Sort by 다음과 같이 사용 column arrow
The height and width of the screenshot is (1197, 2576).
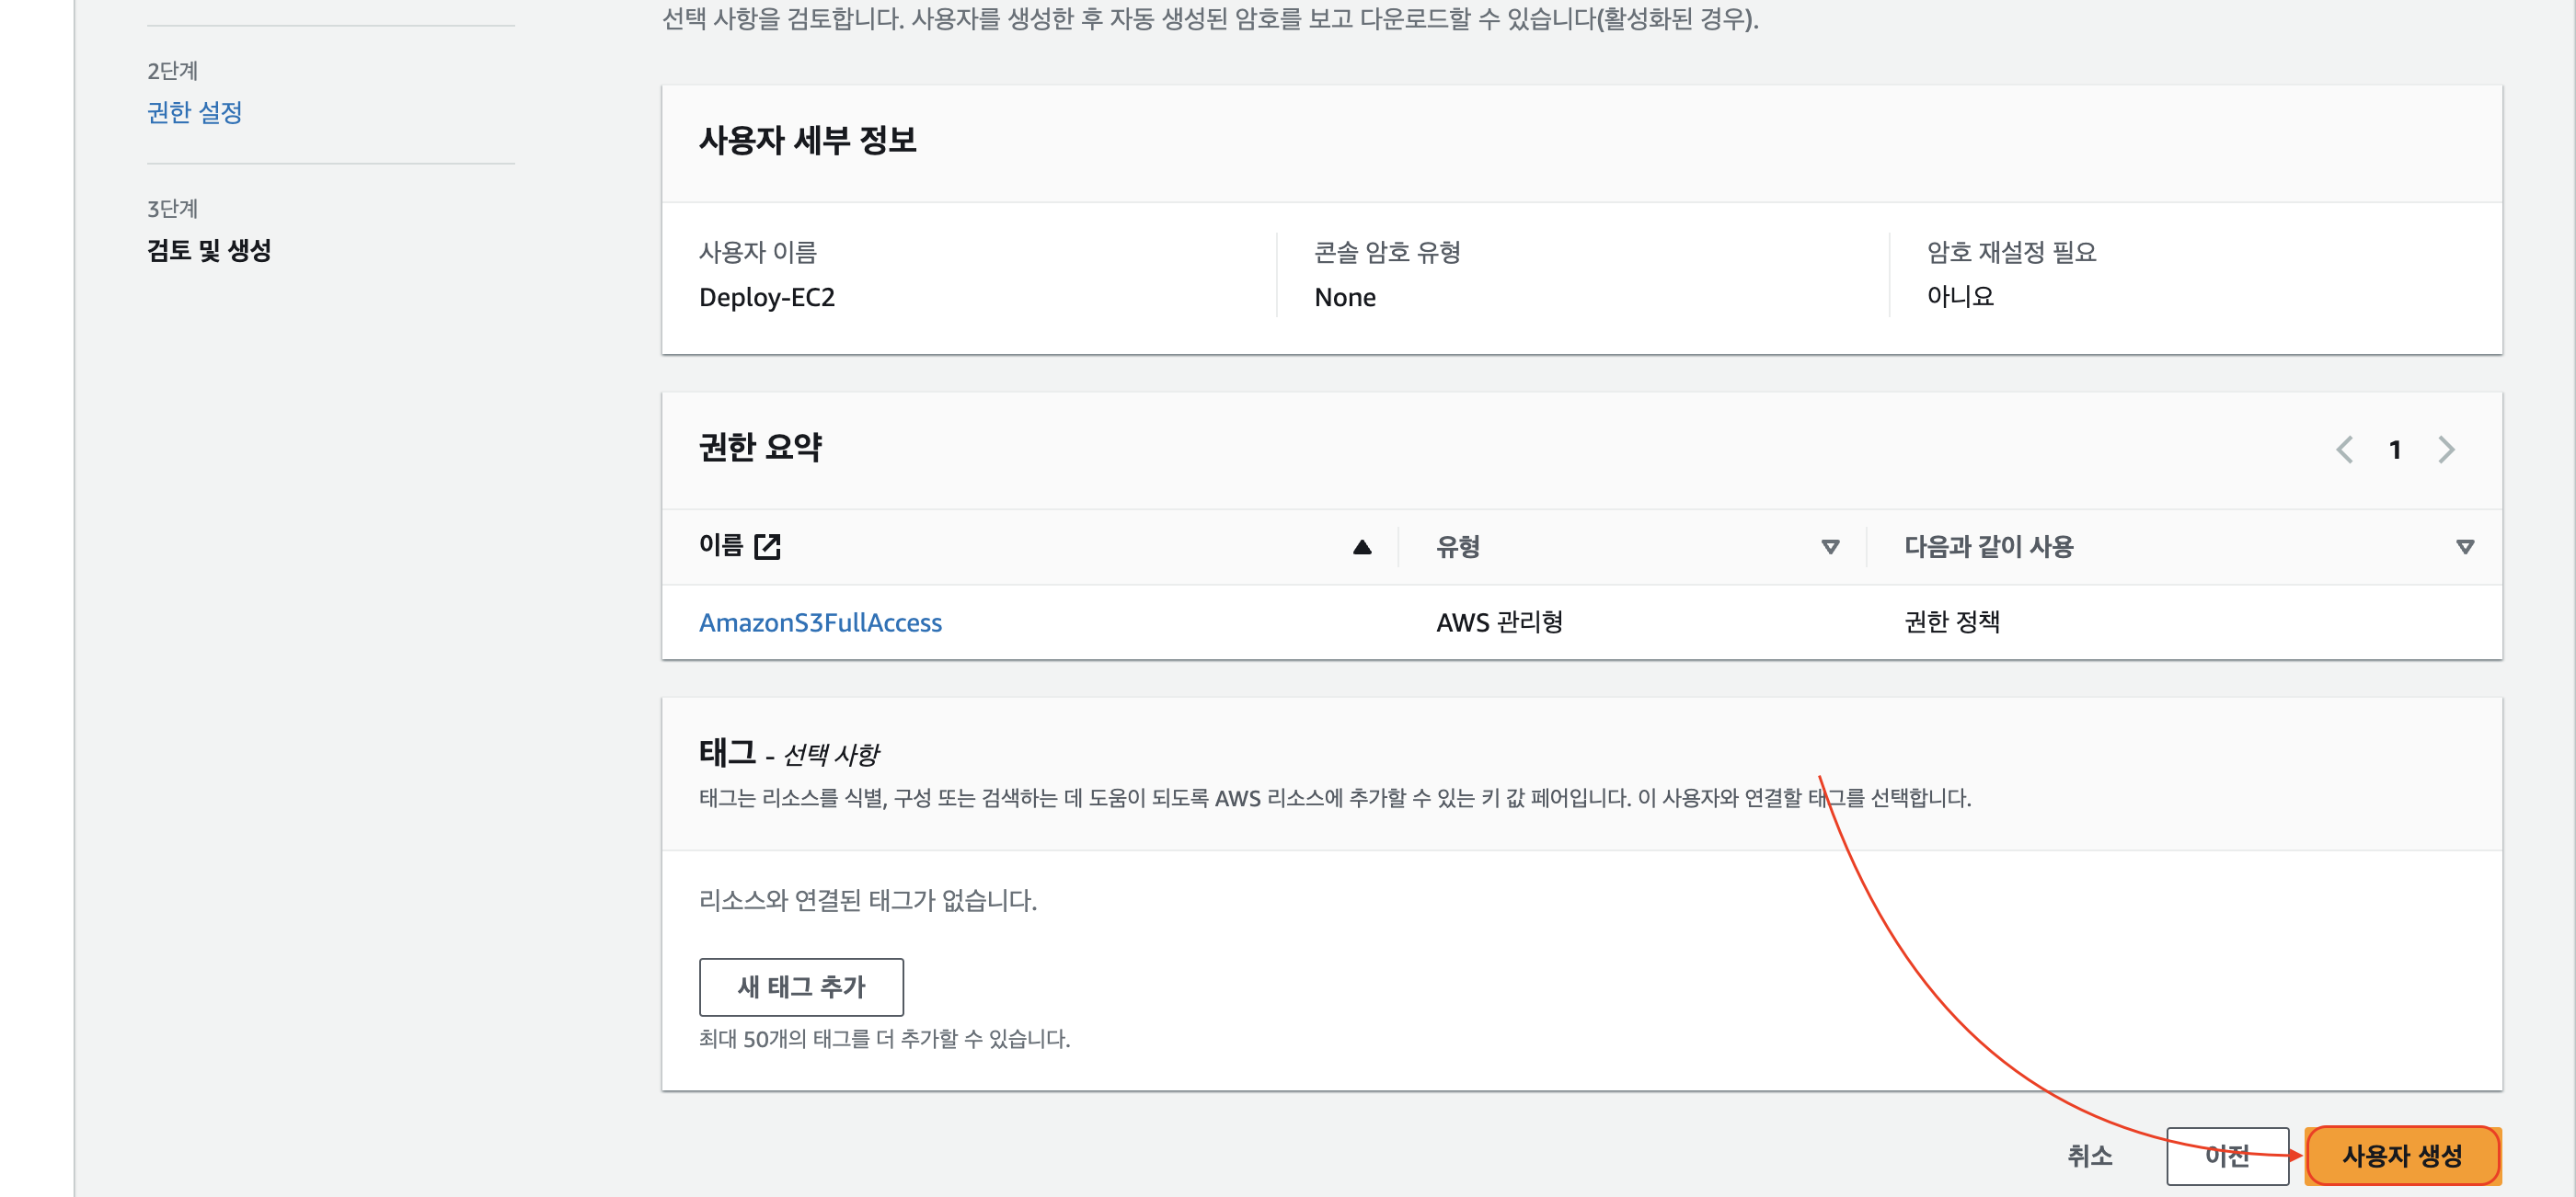click(2464, 546)
